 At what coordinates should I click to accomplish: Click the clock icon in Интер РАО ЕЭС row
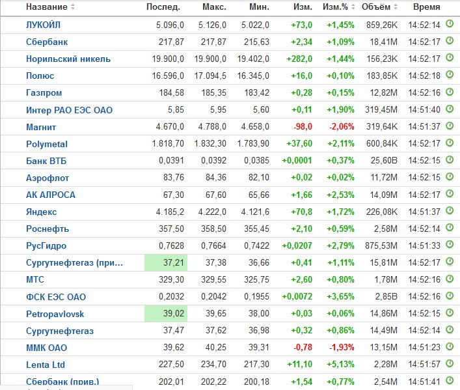tap(450, 109)
